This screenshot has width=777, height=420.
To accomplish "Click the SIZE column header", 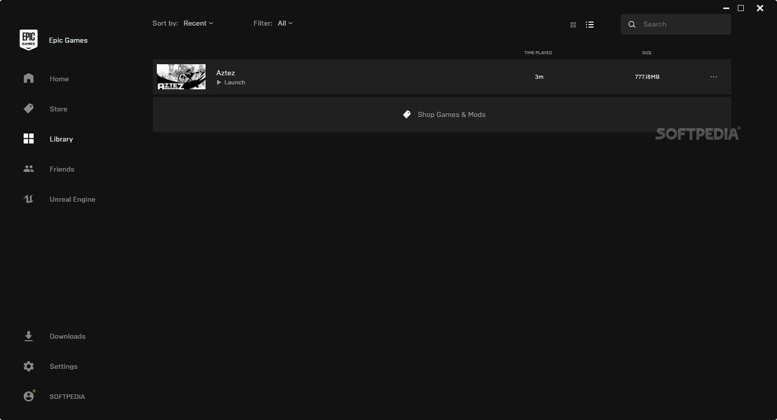I will tap(647, 53).
